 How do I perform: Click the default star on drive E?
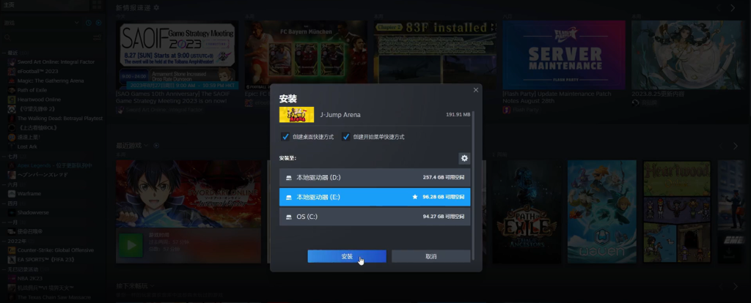415,197
